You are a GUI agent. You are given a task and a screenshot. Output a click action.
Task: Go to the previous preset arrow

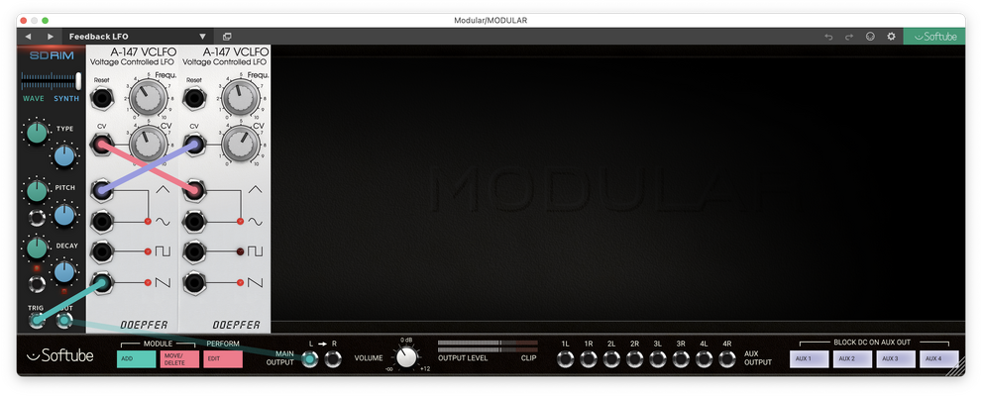tap(28, 37)
